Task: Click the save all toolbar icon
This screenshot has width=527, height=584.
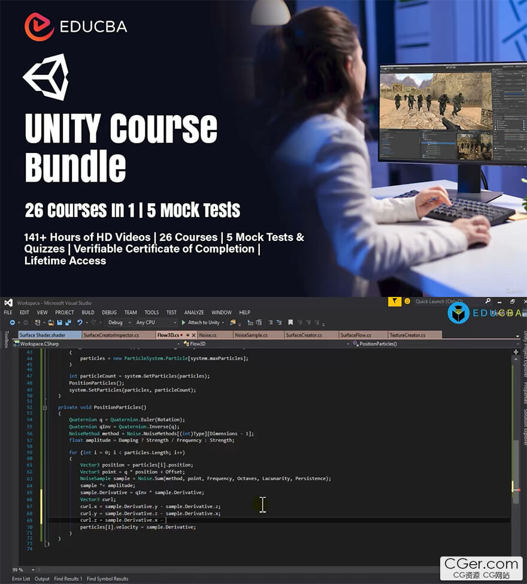Action: tap(68, 323)
